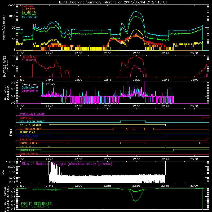Image resolution: width=212 pixels, height=212 pixels.
Task: Click the SC TRANSMITTER flag label
Action: 31,129
